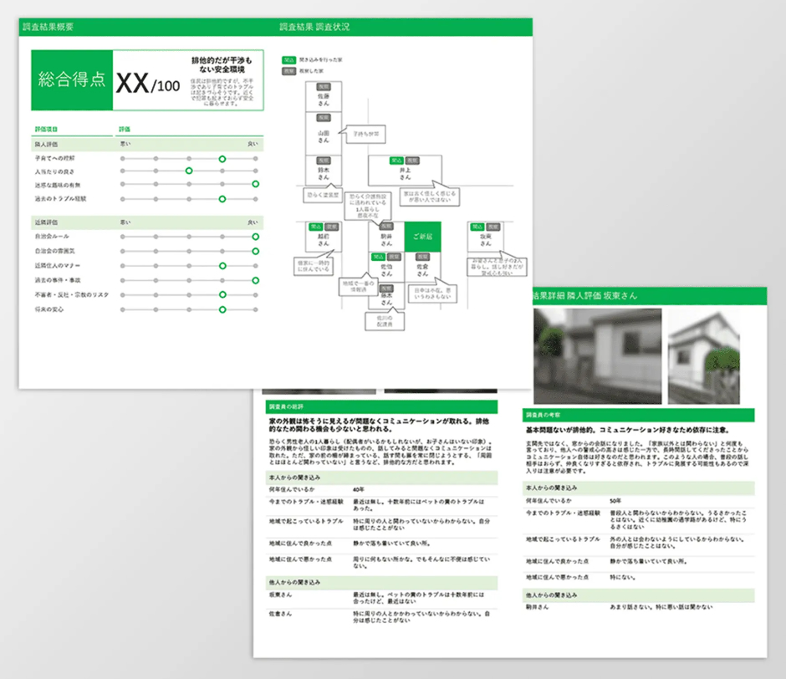
Task: Click the 聞込 badge on 坂東さん's map house
Action: click(476, 227)
